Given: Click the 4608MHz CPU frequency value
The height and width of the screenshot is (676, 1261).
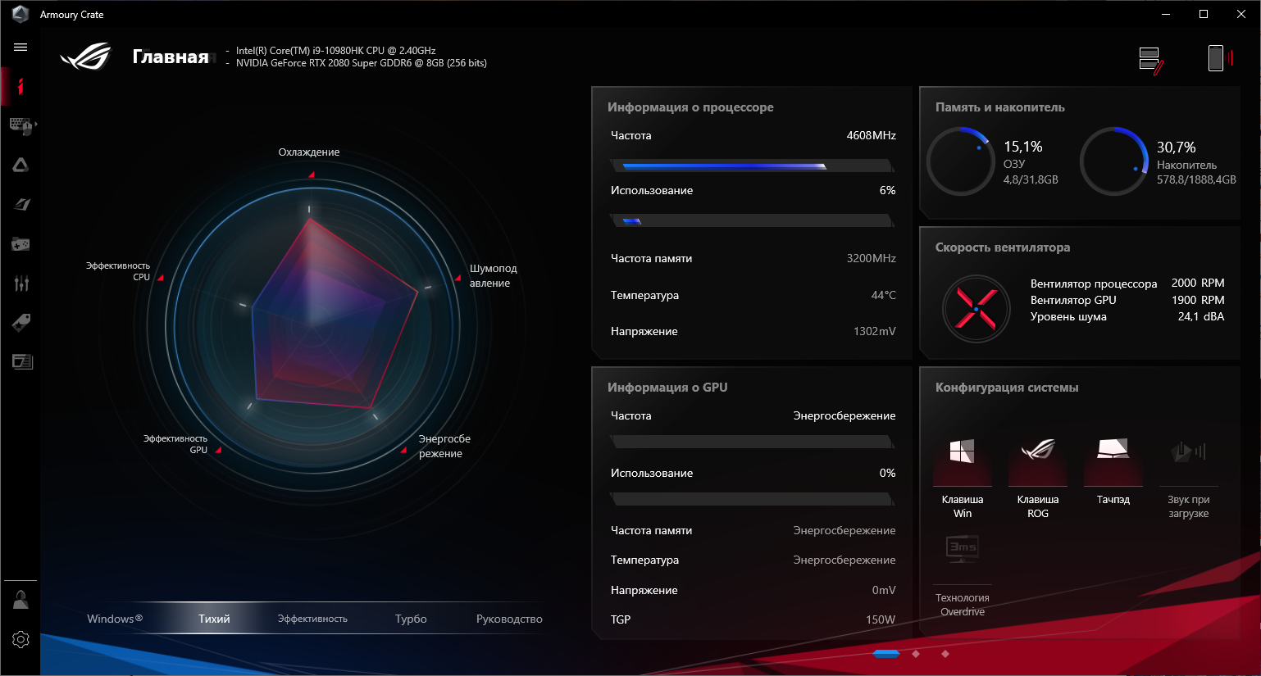Looking at the screenshot, I should click(x=871, y=135).
